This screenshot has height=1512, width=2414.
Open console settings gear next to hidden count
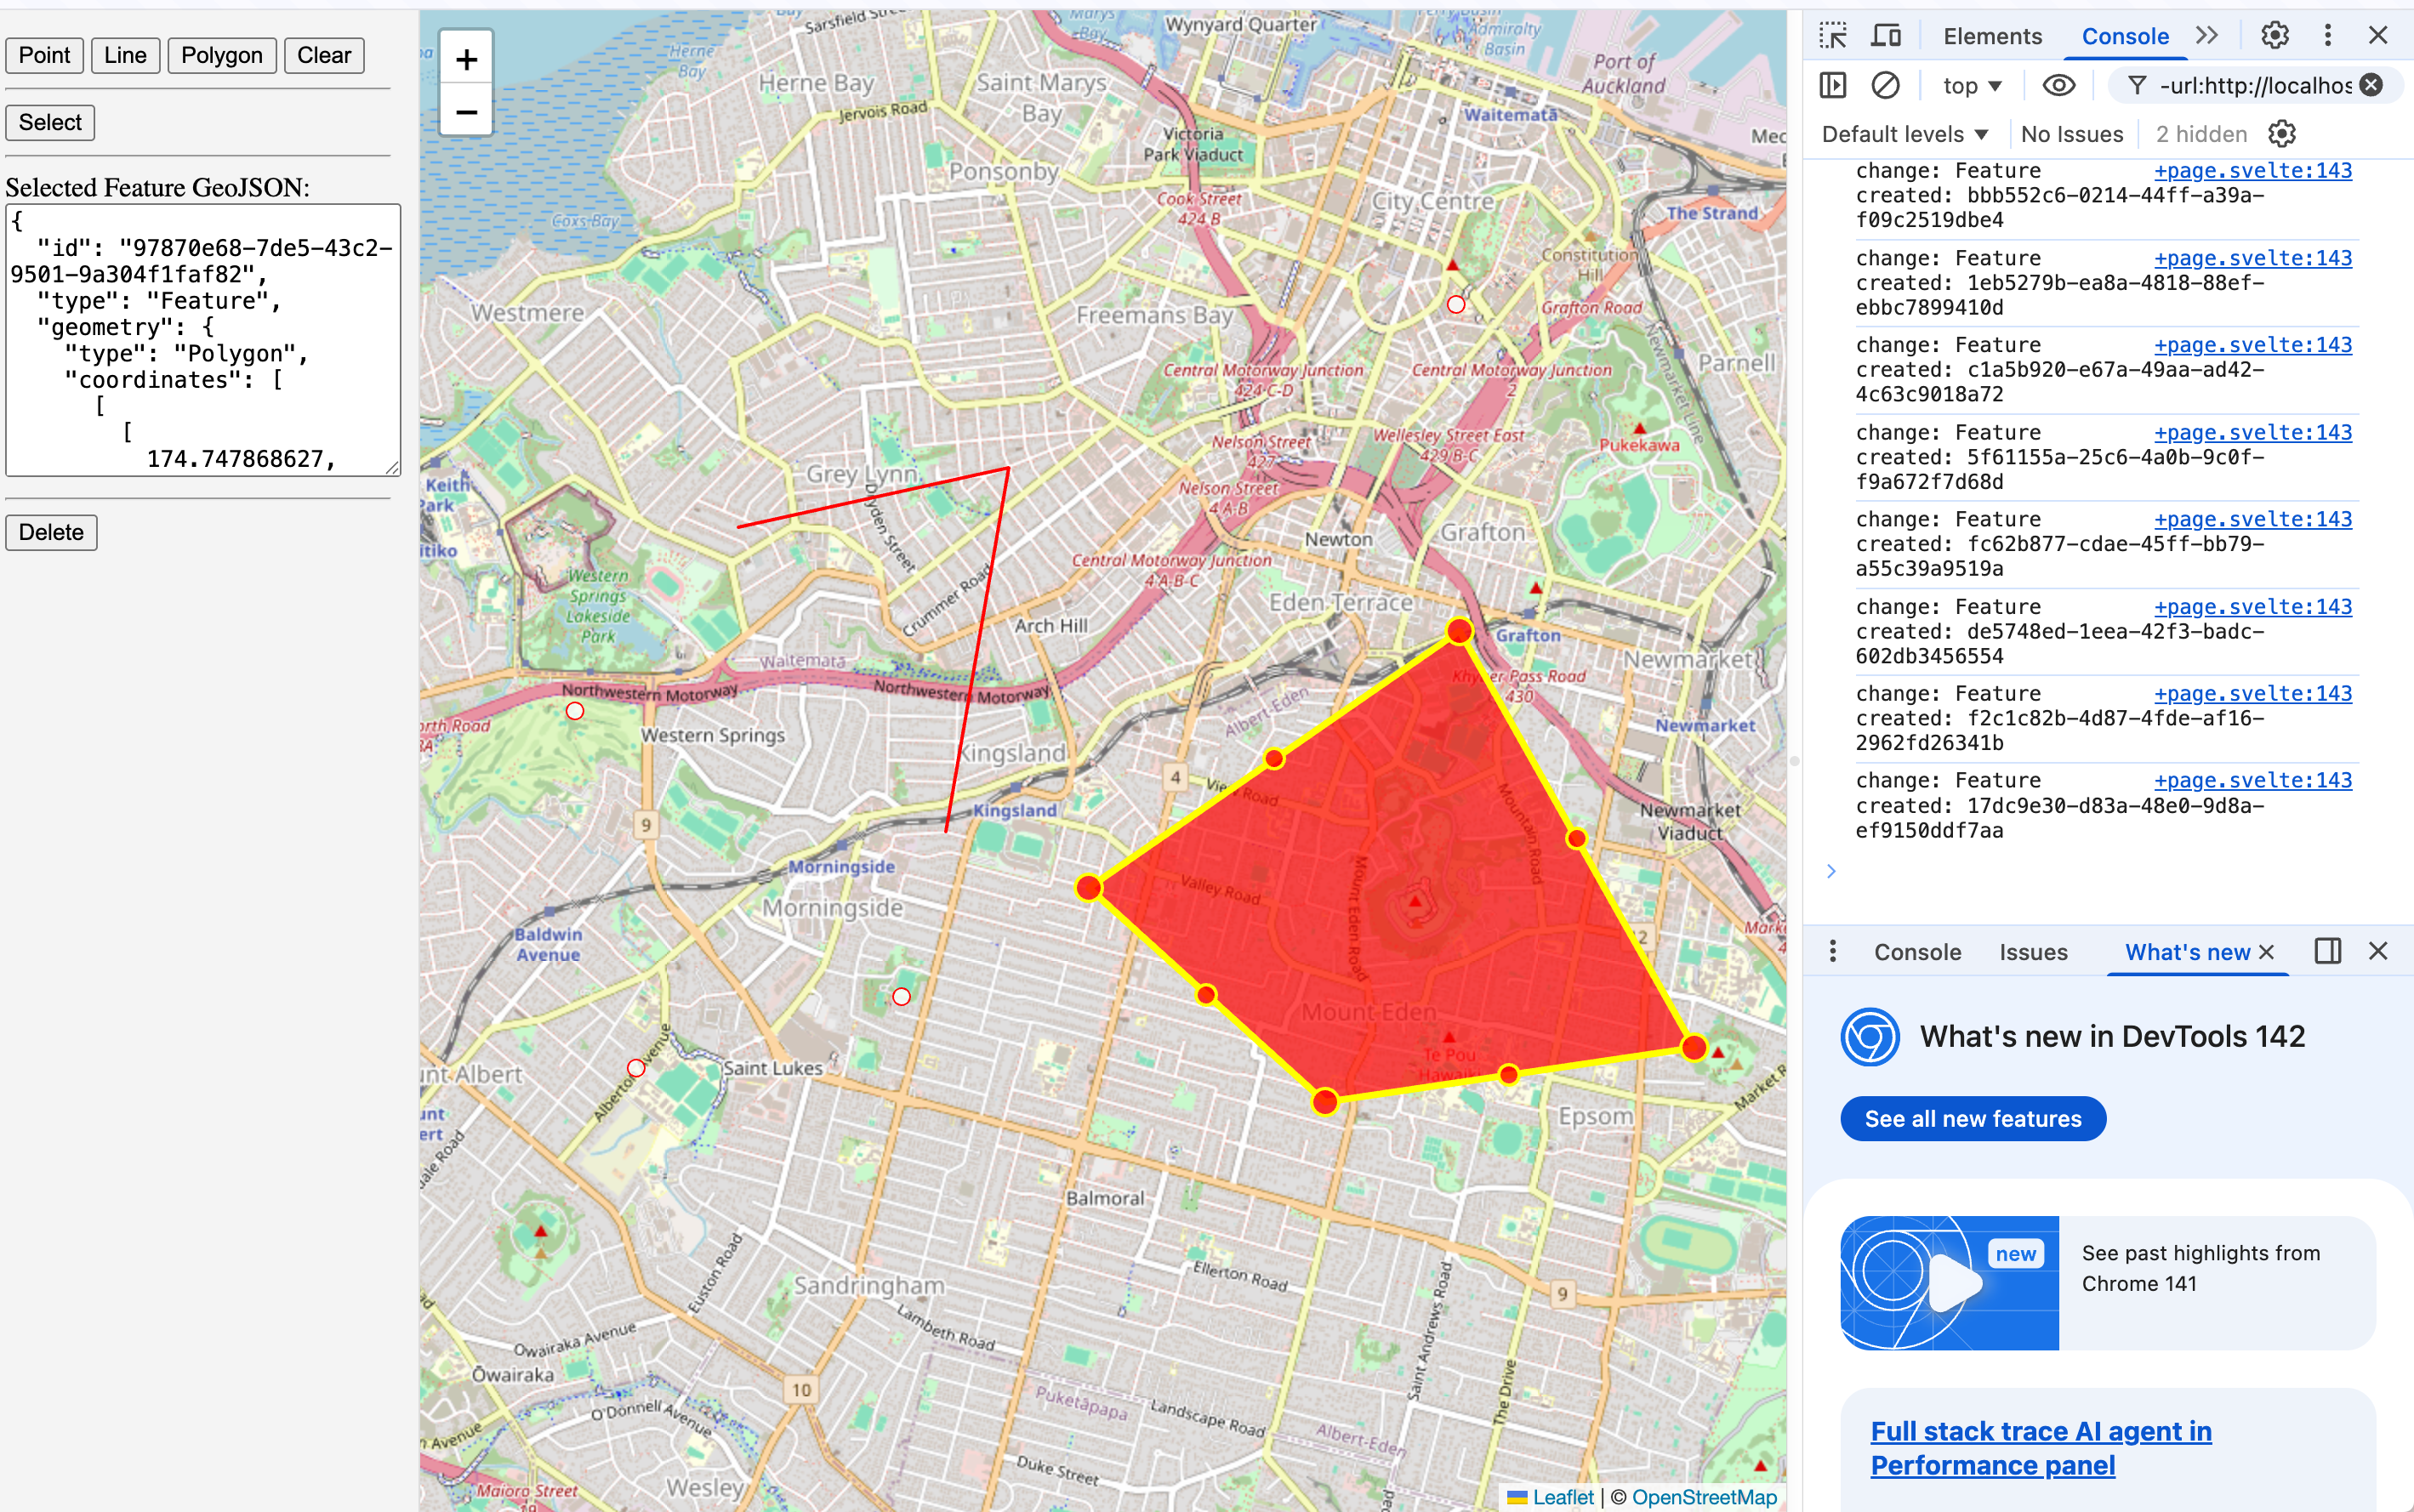[2281, 134]
